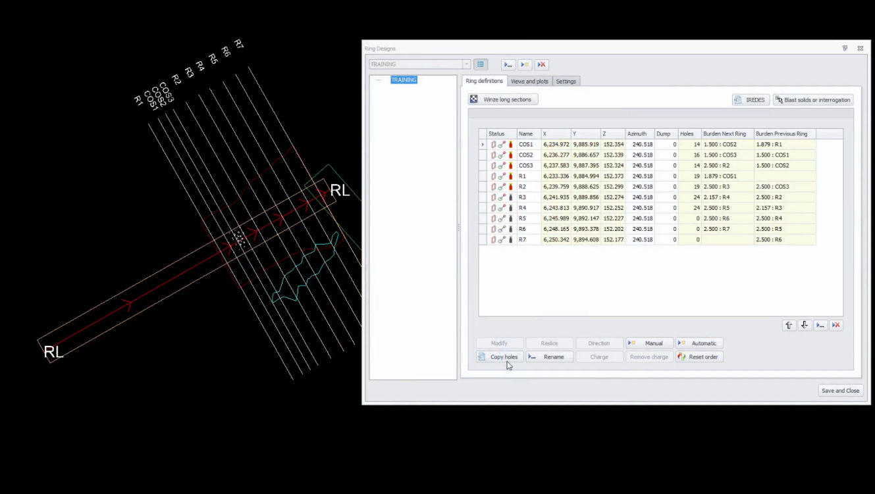Select the R6 name cell in table
875x494 pixels.
529,229
